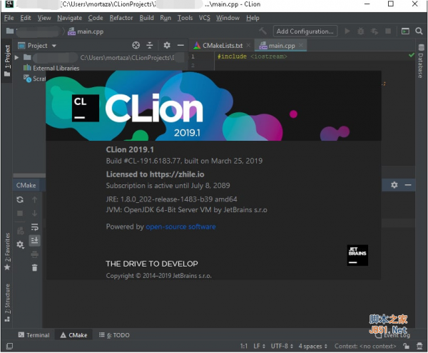
Task: Open the Help menu
Action: [x=253, y=18]
